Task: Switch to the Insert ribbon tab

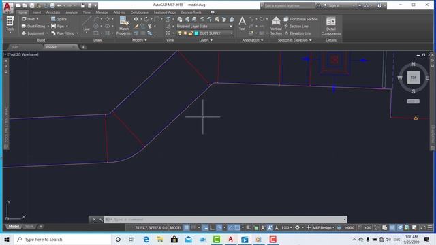Action: (x=36, y=12)
